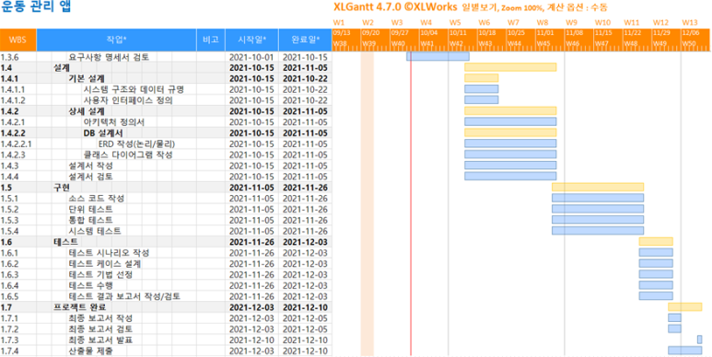Click the 완료일* column header
Screen dimensions: 712x357
(305, 40)
